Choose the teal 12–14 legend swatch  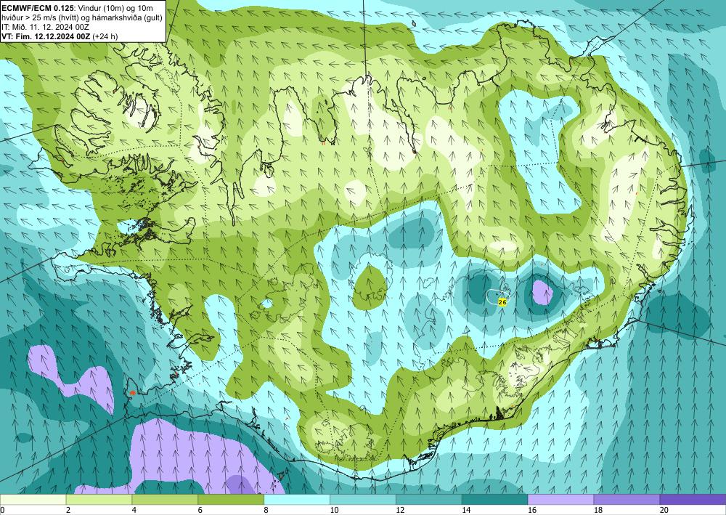pyautogui.click(x=429, y=500)
